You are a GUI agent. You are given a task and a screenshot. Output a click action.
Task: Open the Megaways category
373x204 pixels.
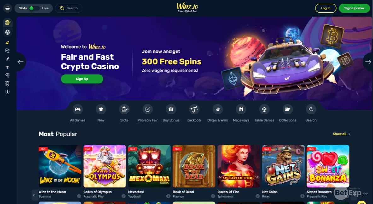pos(241,109)
